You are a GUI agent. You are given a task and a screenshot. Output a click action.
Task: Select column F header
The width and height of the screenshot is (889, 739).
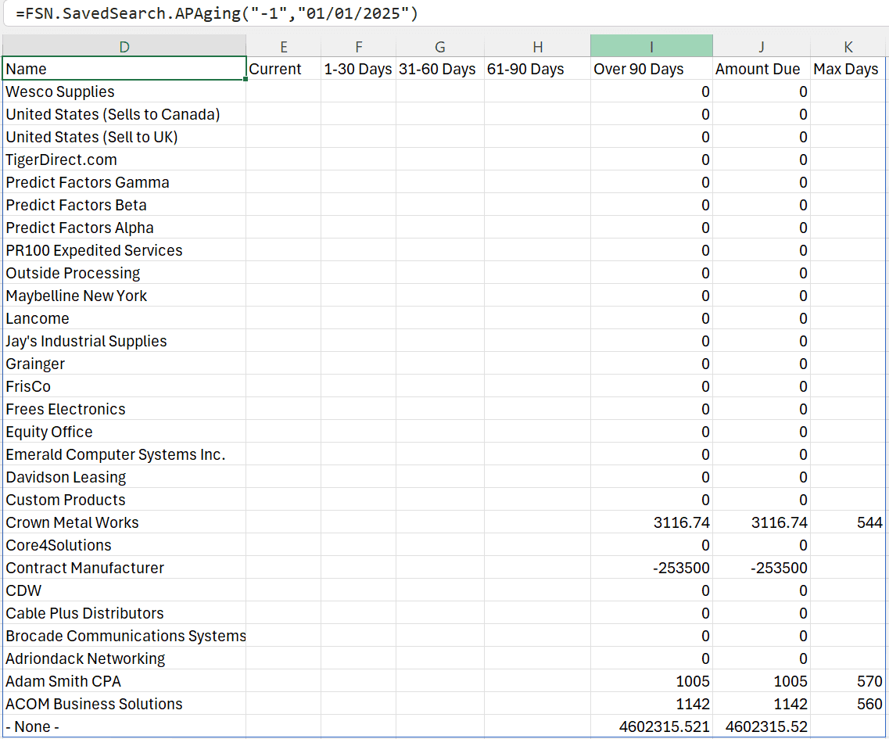point(358,46)
